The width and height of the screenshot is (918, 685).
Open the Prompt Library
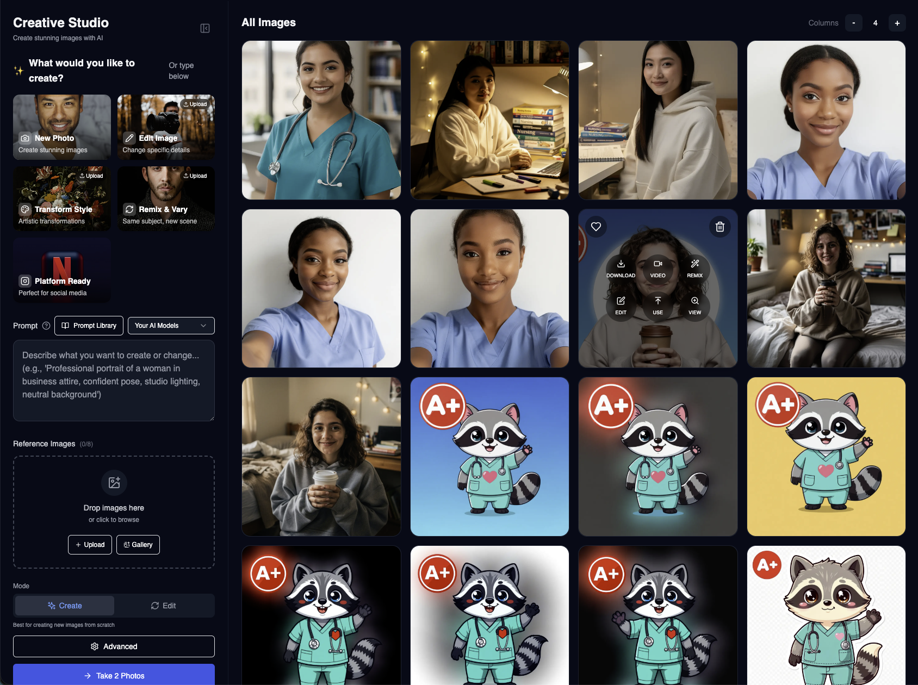pos(89,326)
